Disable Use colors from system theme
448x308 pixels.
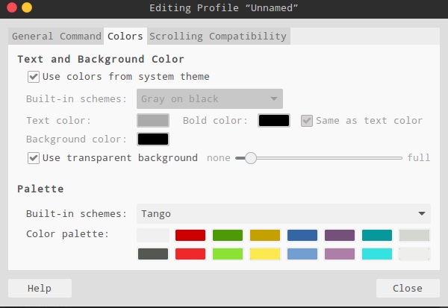[x=34, y=77]
